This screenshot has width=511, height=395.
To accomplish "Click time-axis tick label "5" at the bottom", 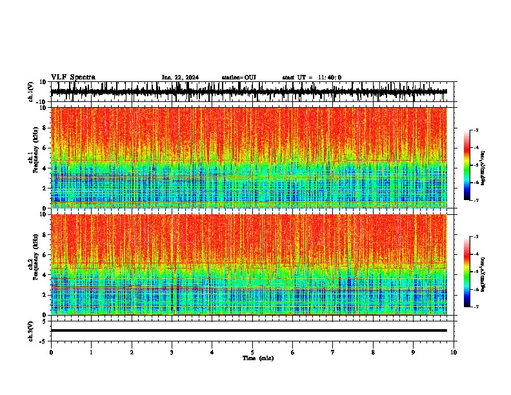I will coord(252,352).
